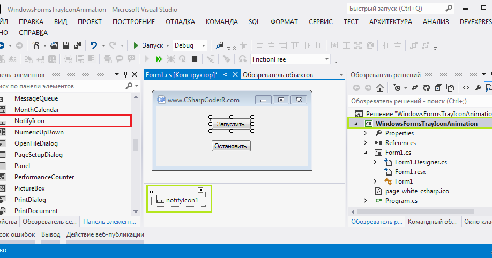Click the Save All toolbar icon
This screenshot has height=258, width=492.
coord(78,46)
